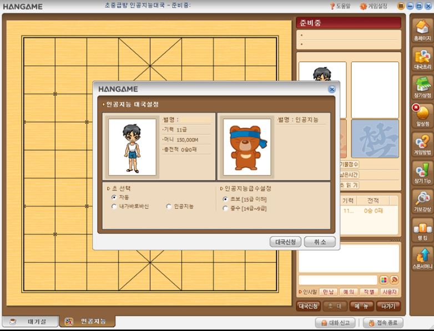Select 초보 [15급 이하] AI level
This screenshot has width=434, height=331.
pyautogui.click(x=225, y=199)
